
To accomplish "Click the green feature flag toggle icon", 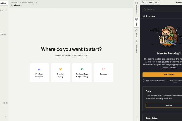I will pyautogui.click(x=82, y=69).
